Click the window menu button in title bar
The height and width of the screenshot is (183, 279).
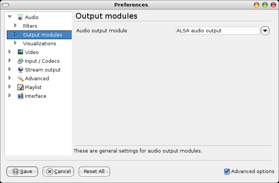pyautogui.click(x=5, y=5)
